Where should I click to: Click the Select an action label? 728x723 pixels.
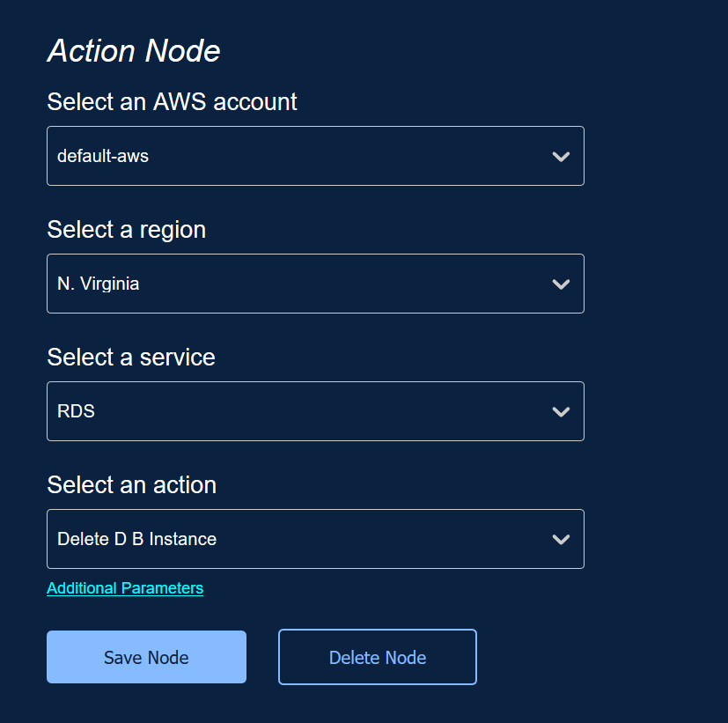click(132, 485)
